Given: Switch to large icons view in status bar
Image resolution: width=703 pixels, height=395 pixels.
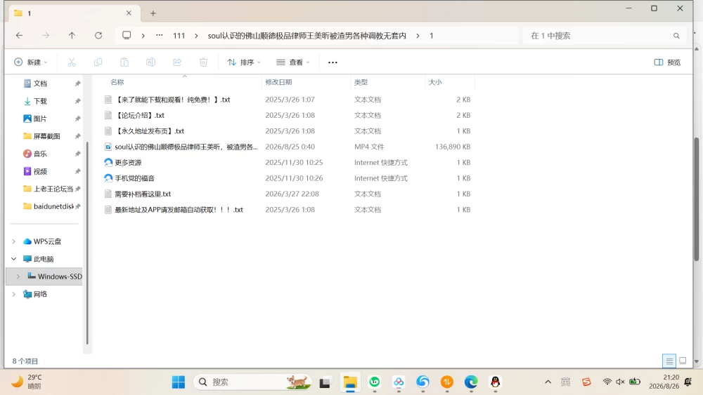Looking at the screenshot, I should point(683,361).
